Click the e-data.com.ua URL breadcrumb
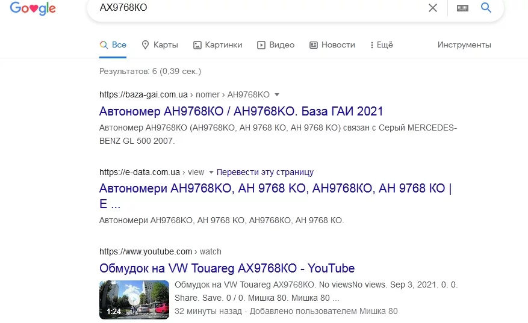This screenshot has height=323, width=528. (152, 172)
